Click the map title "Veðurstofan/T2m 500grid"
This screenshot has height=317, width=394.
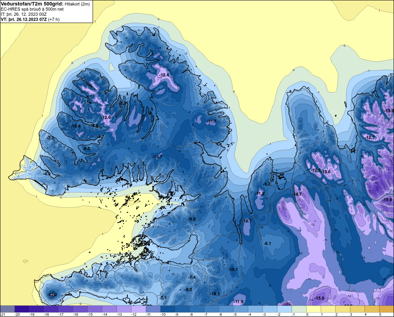(32, 4)
